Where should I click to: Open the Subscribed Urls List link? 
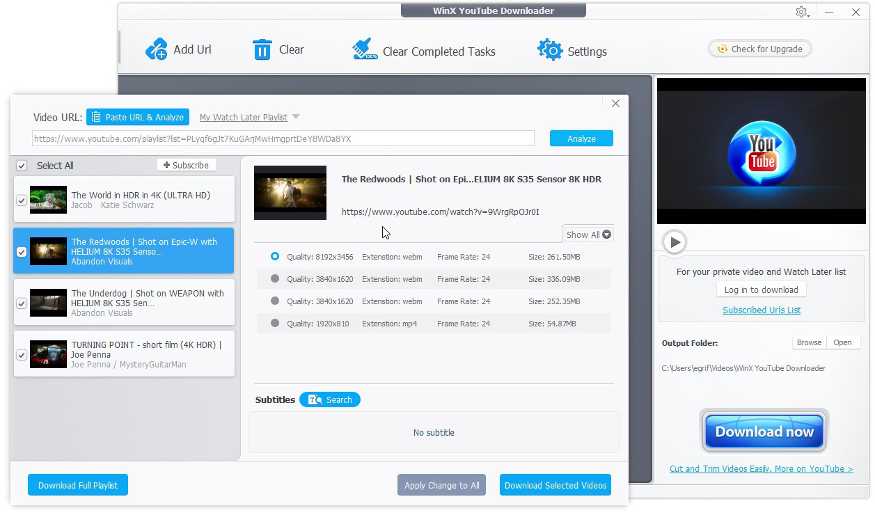(762, 310)
